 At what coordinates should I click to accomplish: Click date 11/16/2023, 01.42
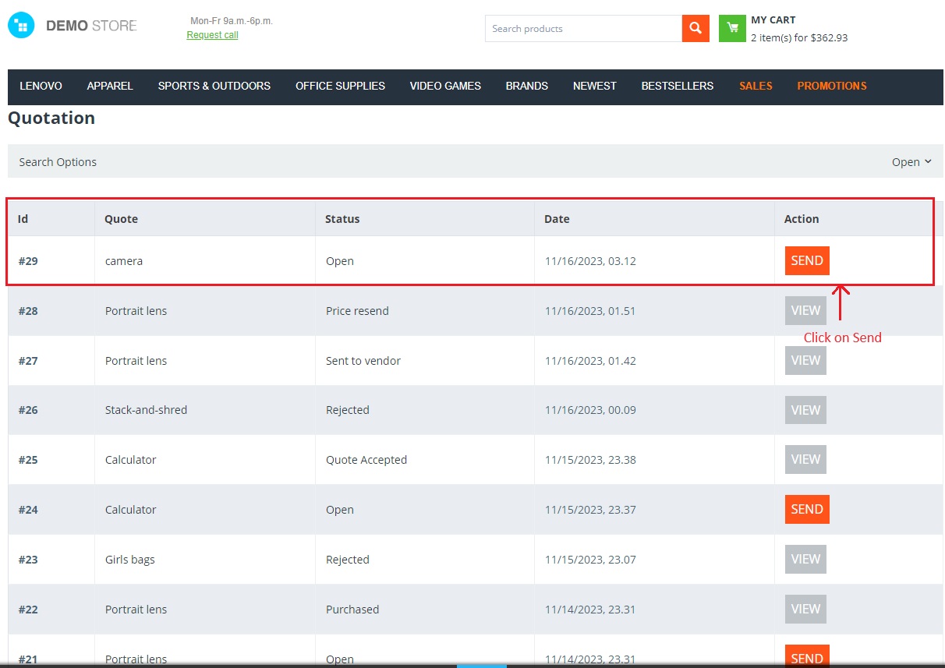(x=590, y=361)
